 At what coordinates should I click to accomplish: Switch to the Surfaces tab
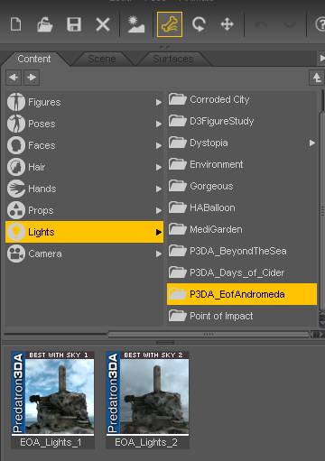(x=172, y=60)
